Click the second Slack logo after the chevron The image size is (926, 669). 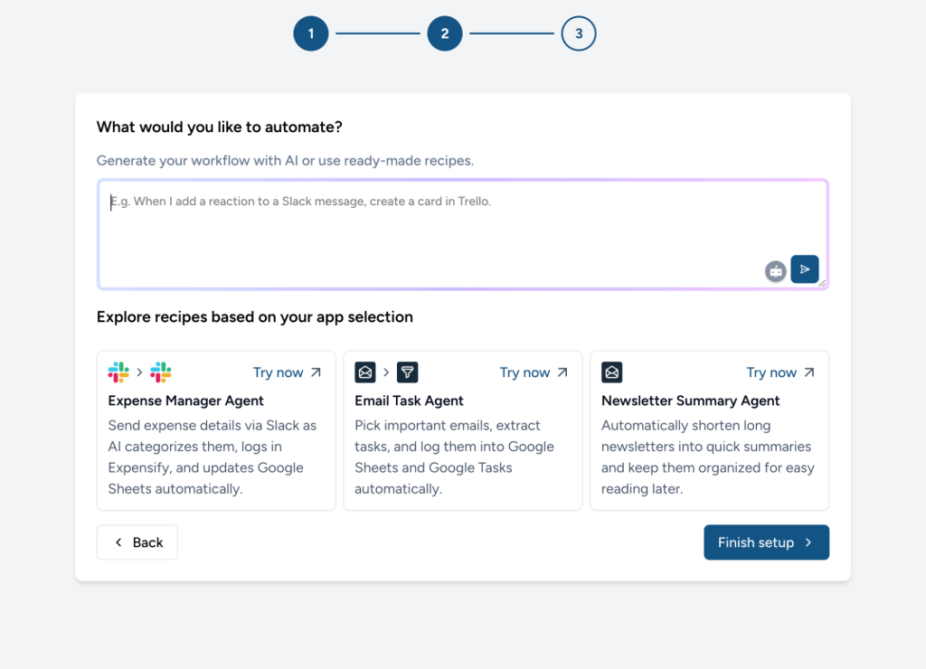pyautogui.click(x=161, y=372)
